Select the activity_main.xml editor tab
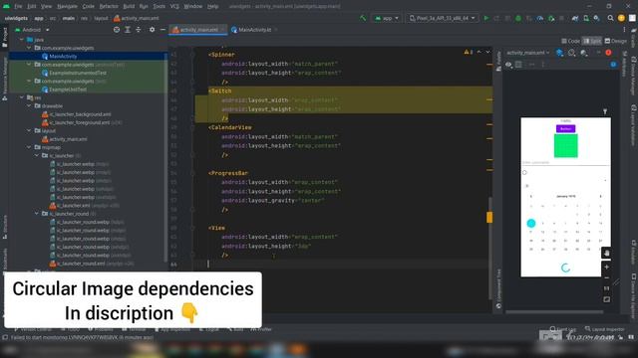Screen dimensions: 638x358 (198, 30)
